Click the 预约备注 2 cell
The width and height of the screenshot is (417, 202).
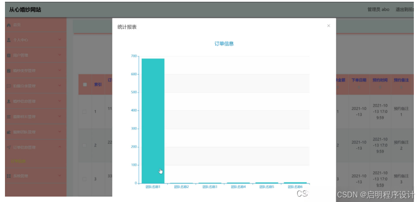[x=401, y=145]
